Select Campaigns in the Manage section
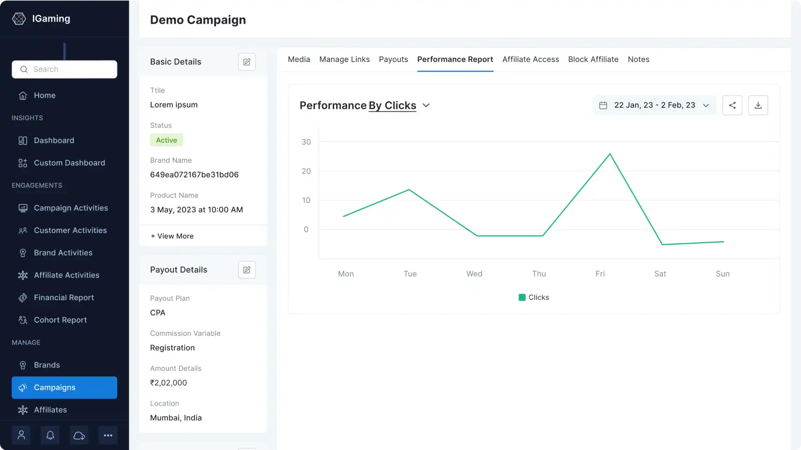The image size is (801, 450). click(x=64, y=387)
